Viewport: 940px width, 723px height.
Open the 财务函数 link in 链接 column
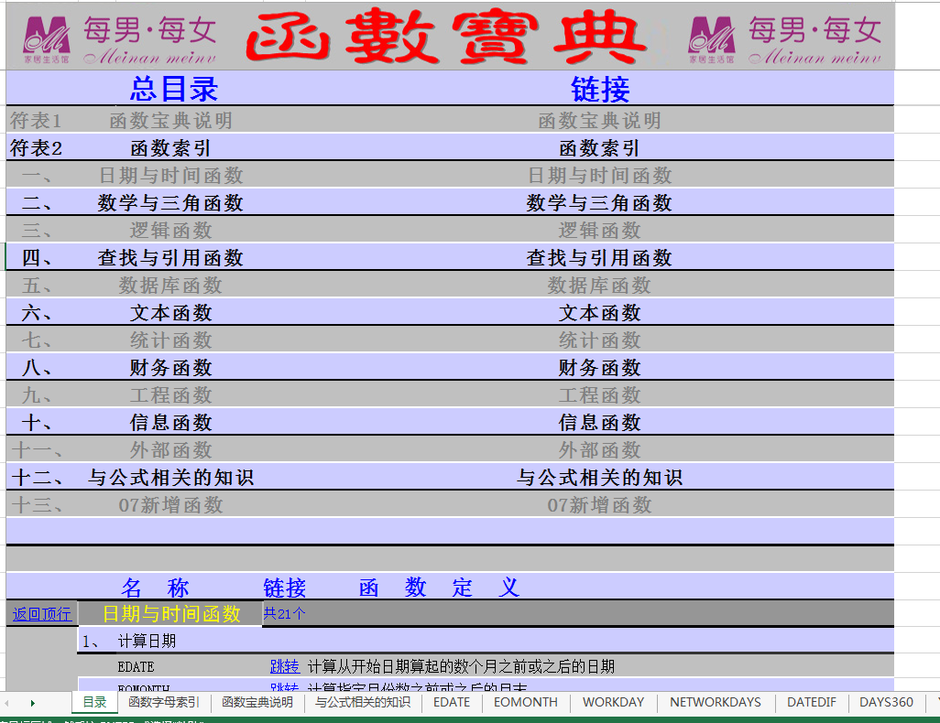599,368
